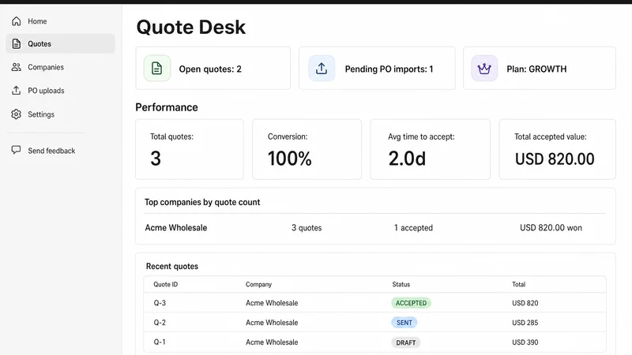Click the Recent quotes heading

click(172, 267)
